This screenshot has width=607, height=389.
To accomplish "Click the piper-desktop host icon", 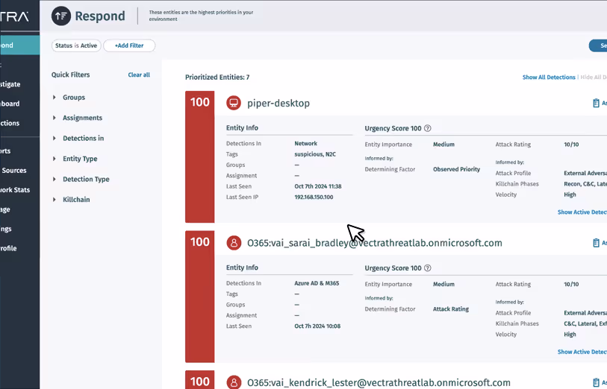I will point(234,103).
